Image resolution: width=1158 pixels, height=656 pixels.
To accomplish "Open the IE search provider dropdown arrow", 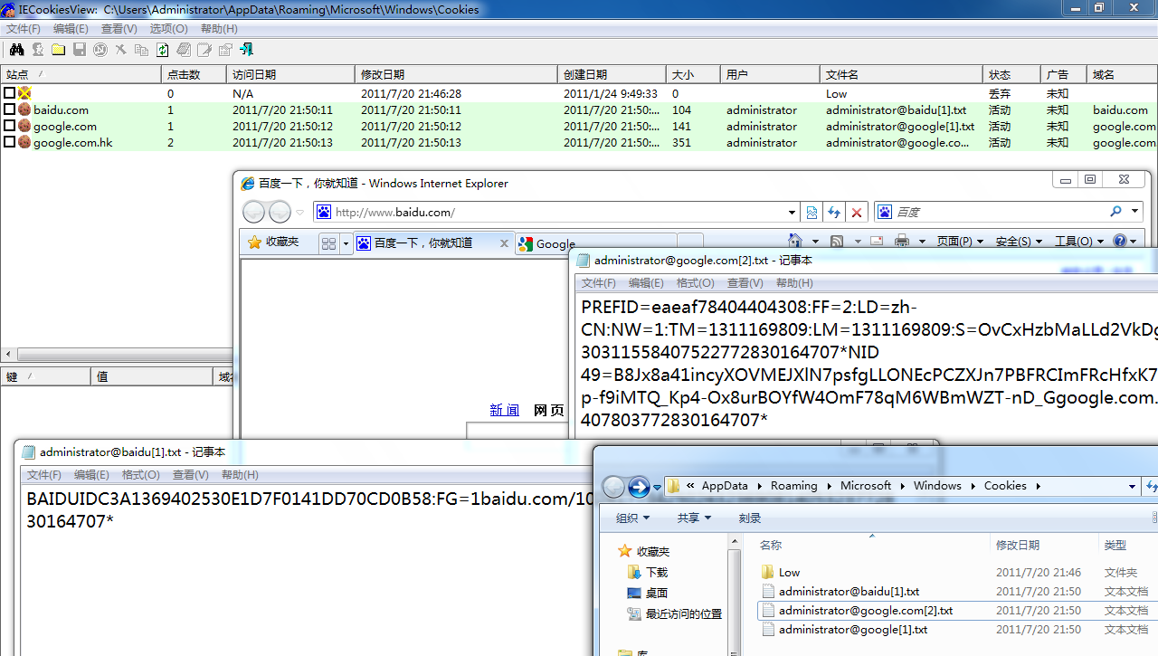I will click(x=1135, y=212).
